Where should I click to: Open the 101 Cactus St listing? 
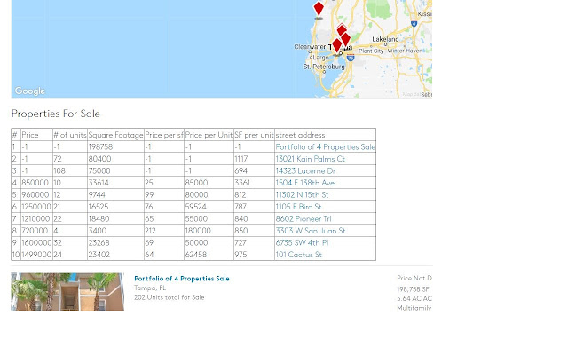pos(298,255)
